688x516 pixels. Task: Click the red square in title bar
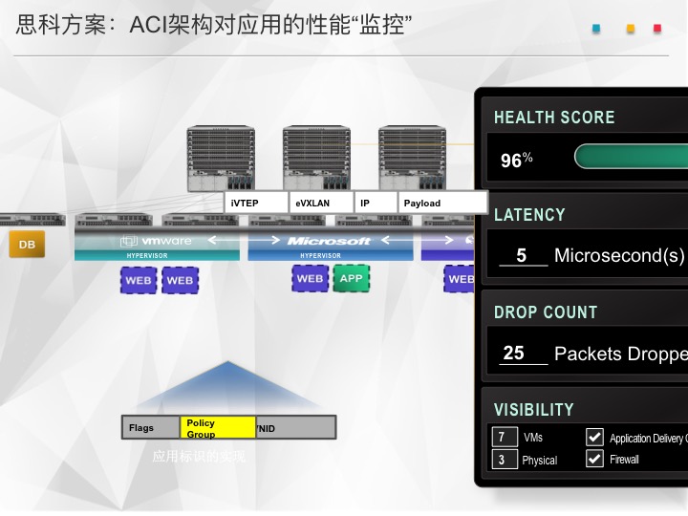pyautogui.click(x=656, y=29)
